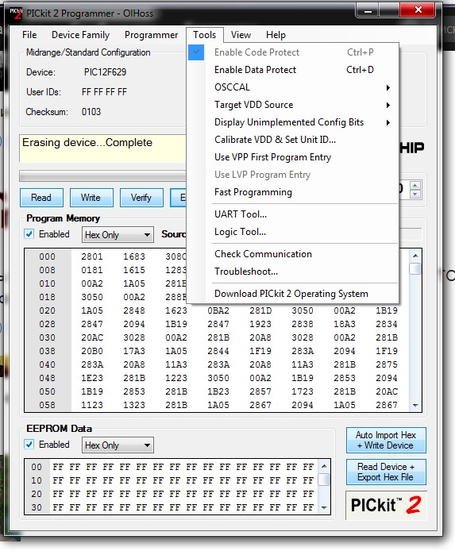
Task: Open the Device Family menu
Action: coord(80,35)
